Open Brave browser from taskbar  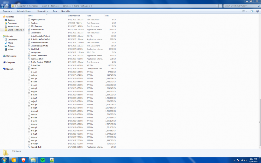[23, 160]
